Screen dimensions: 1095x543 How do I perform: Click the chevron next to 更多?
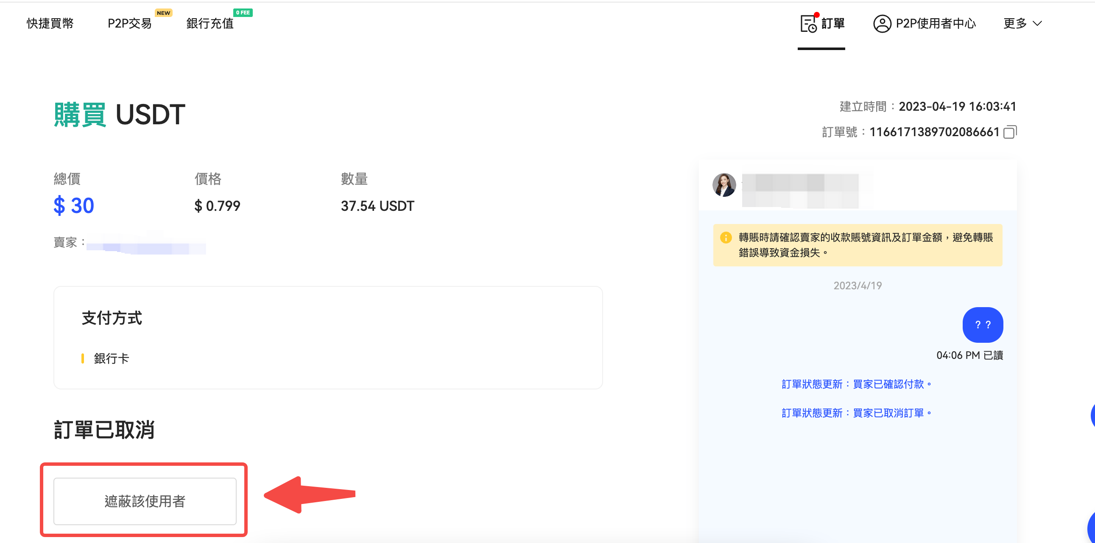[1038, 23]
